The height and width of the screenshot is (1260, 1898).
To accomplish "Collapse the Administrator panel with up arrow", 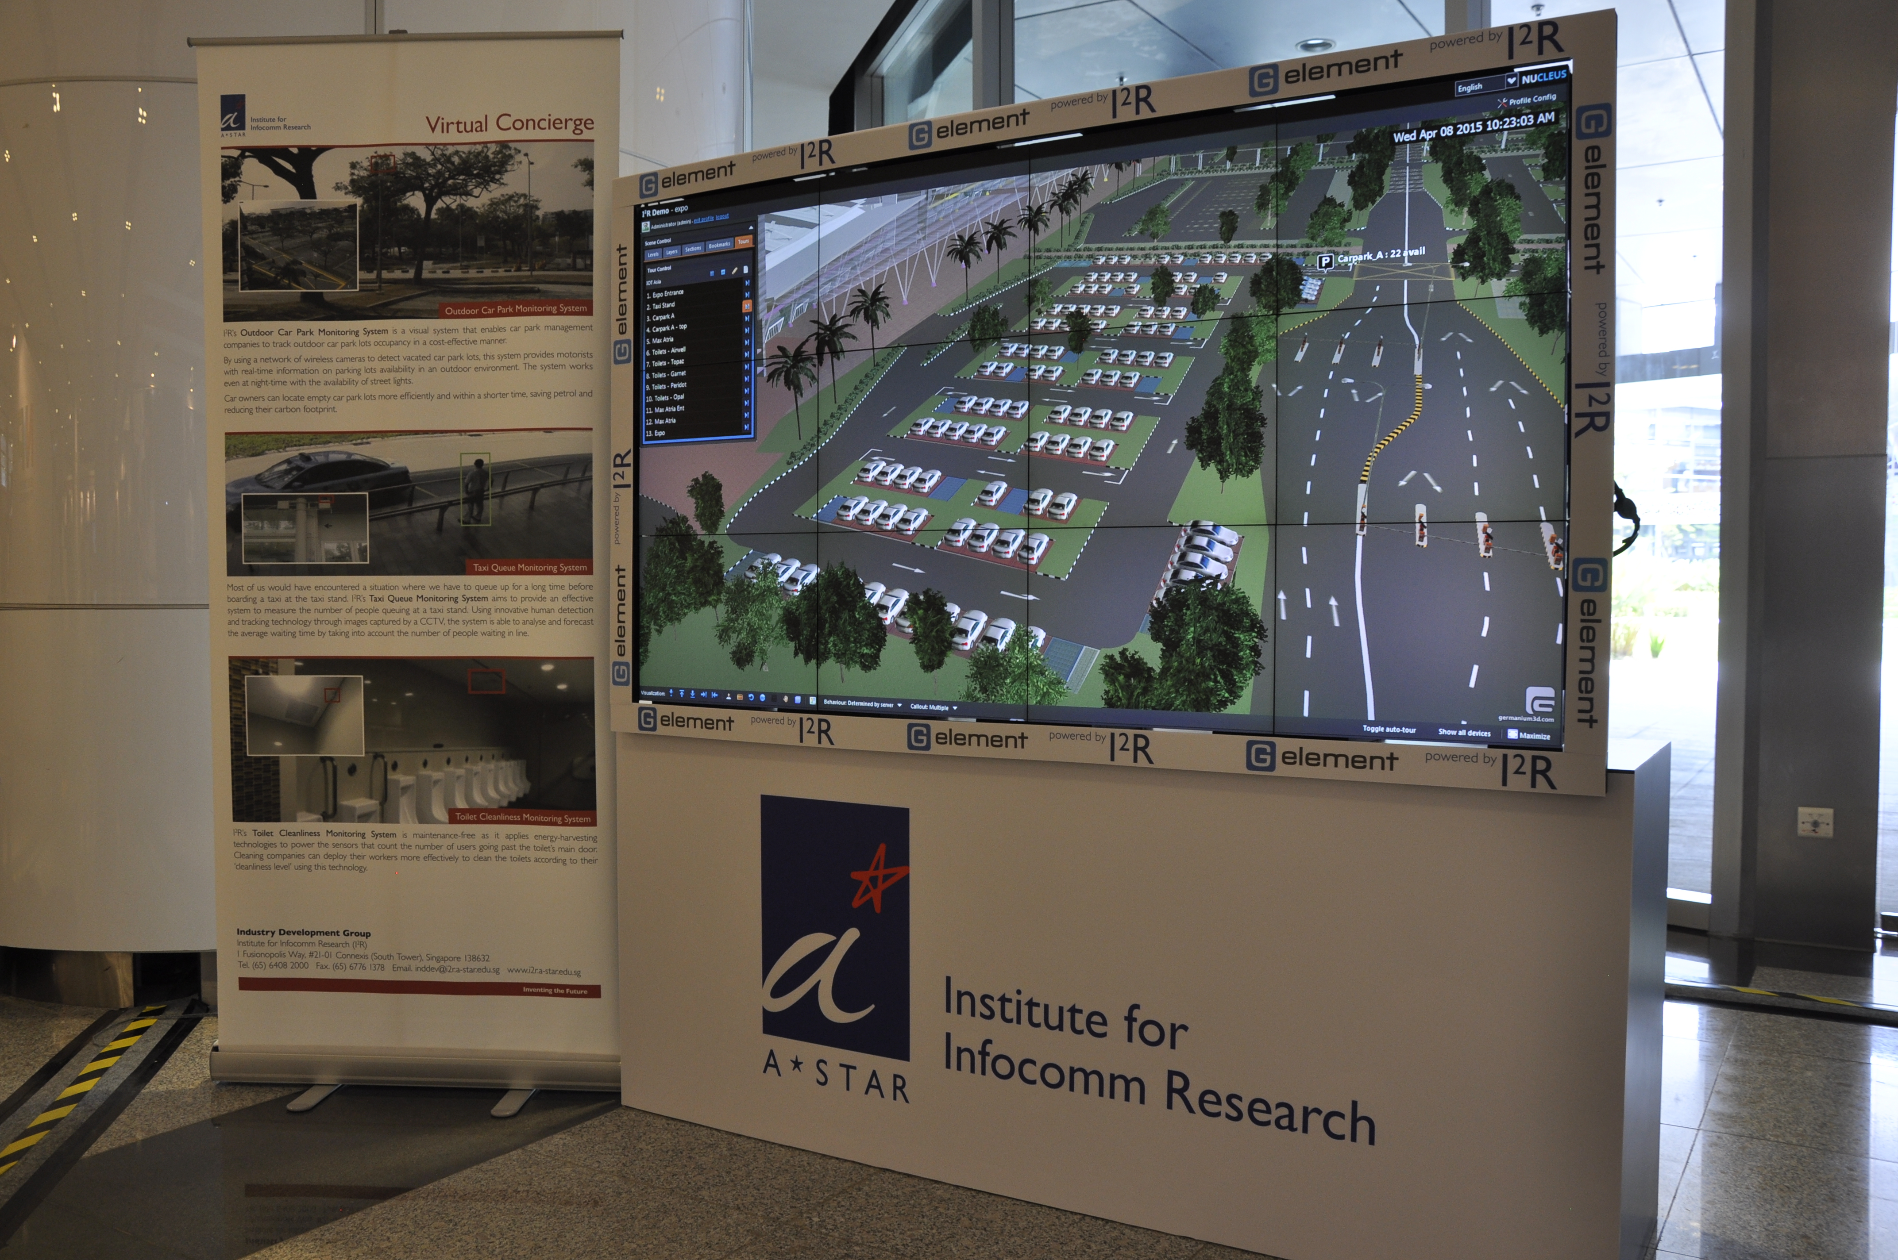I will tap(752, 227).
